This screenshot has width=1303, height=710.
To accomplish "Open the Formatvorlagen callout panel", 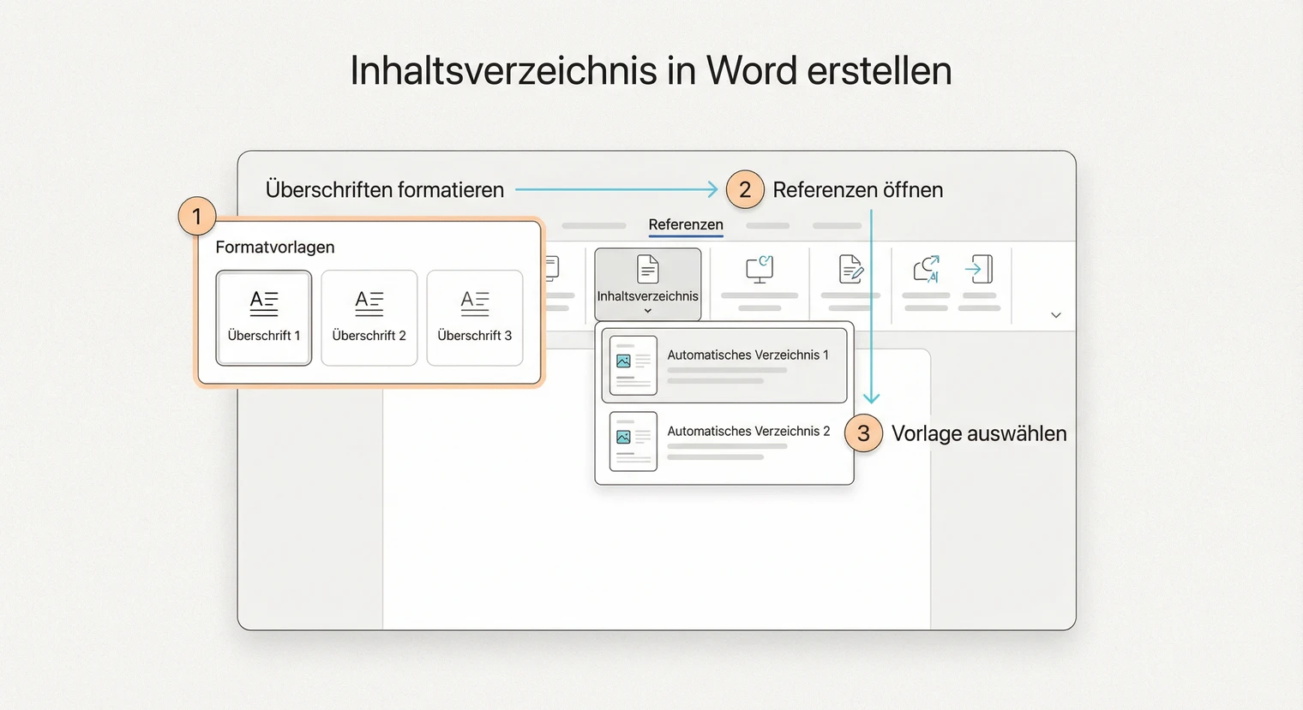I will tap(369, 301).
